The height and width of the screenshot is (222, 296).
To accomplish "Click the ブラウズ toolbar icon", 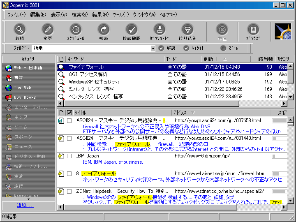I will tap(253, 30).
